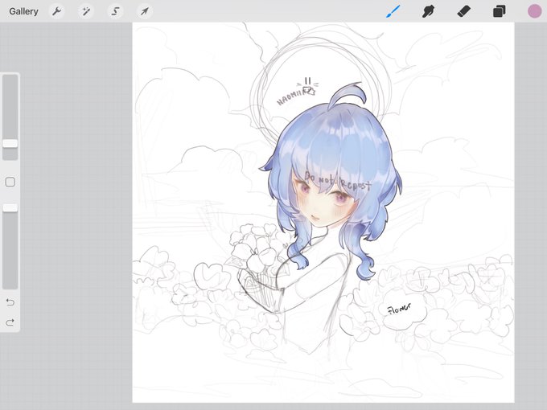Open the Gallery view
The image size is (547, 410).
23,11
